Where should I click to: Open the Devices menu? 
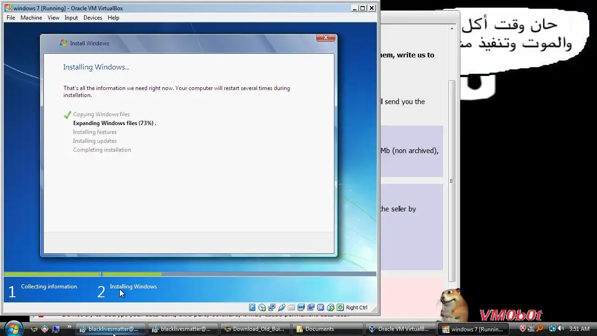pyautogui.click(x=92, y=18)
